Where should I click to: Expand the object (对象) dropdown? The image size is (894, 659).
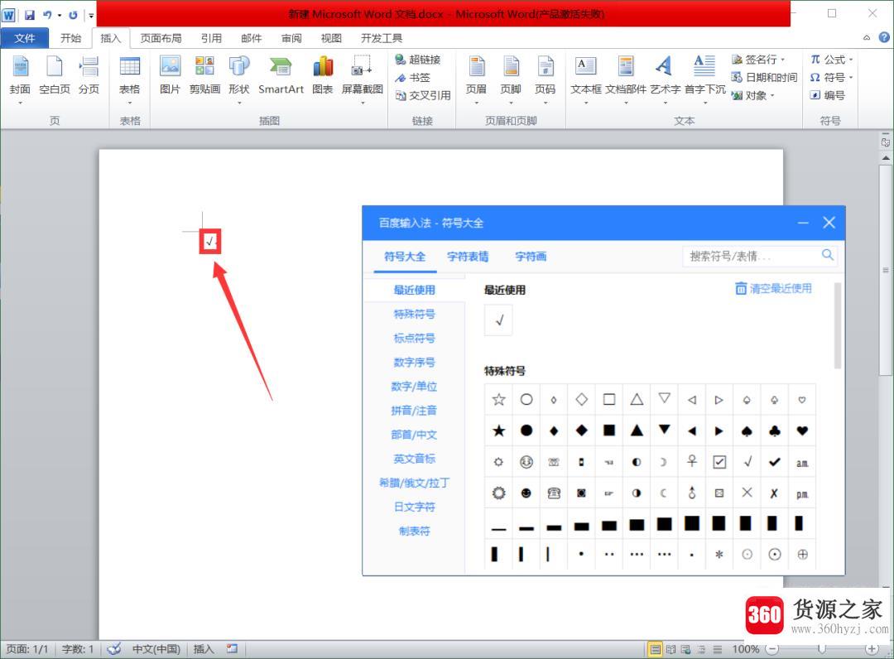772,95
